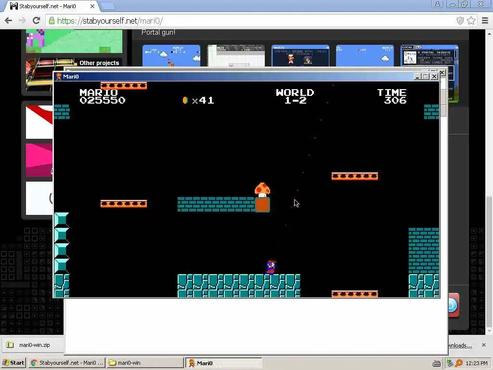
Task: Close the downloads bar
Action: [483, 345]
